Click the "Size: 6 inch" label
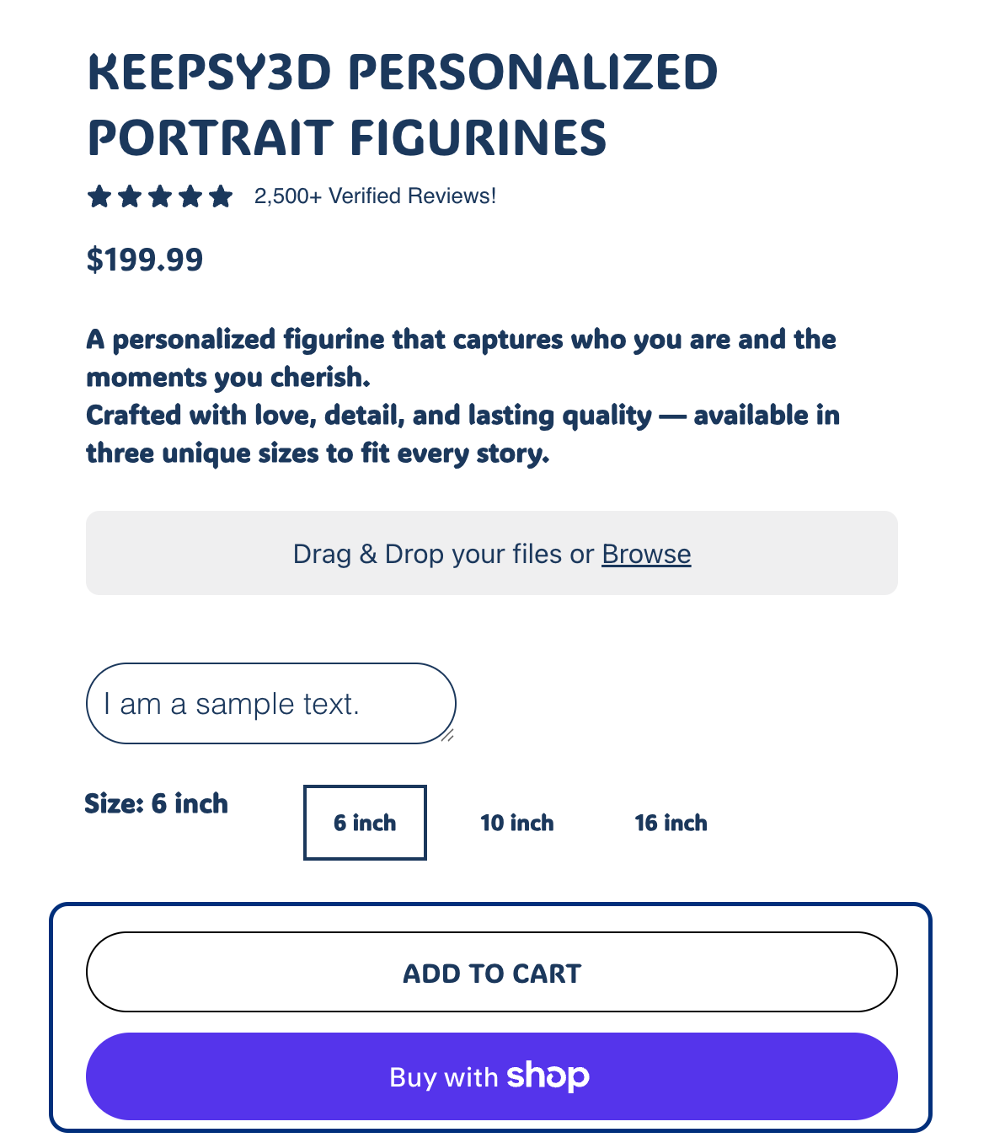 point(157,803)
